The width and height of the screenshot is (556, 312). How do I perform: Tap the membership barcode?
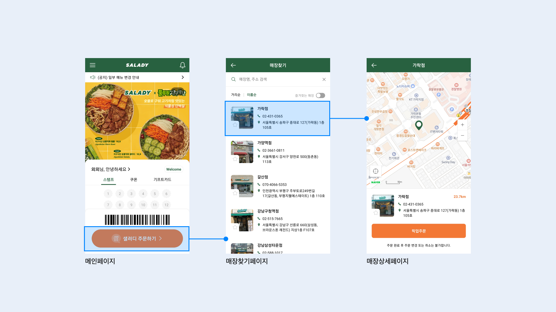click(x=137, y=220)
